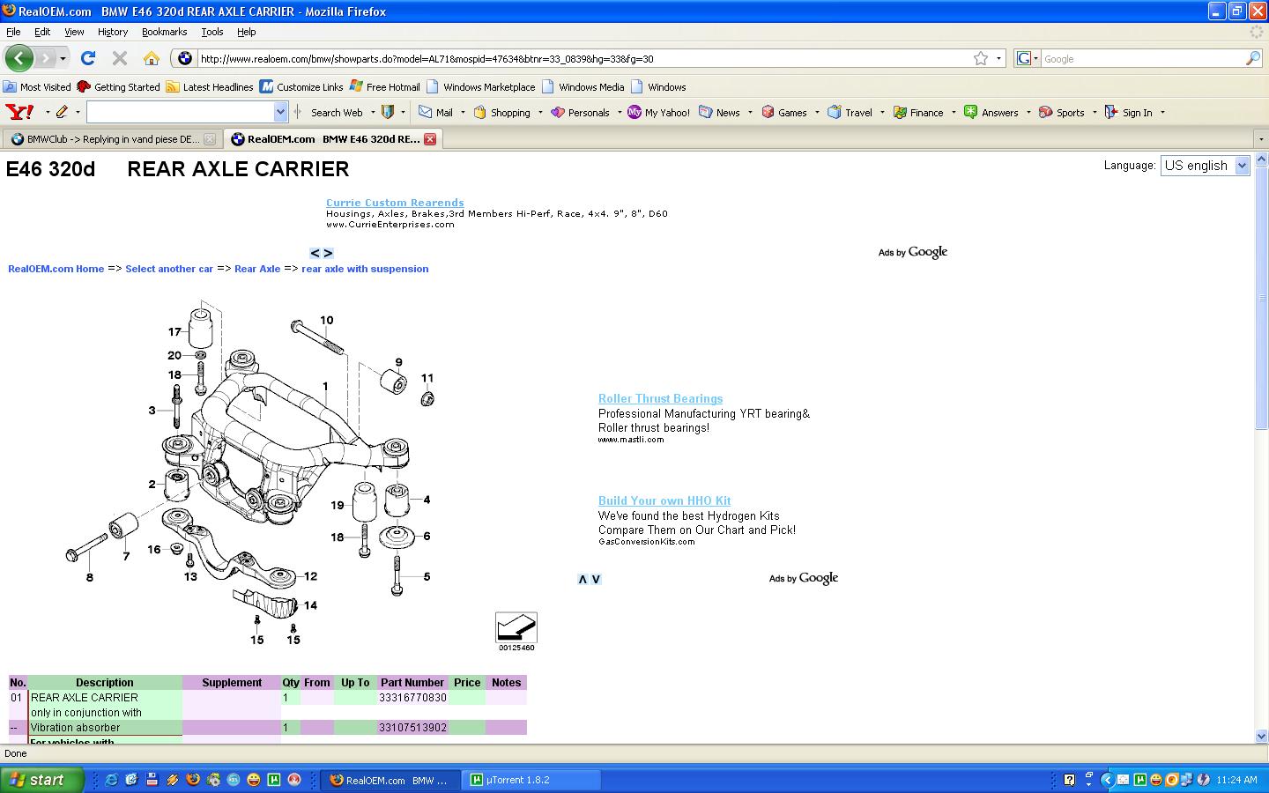Open Yahoo Personals toolbar button
The width and height of the screenshot is (1269, 793).
[x=580, y=112]
